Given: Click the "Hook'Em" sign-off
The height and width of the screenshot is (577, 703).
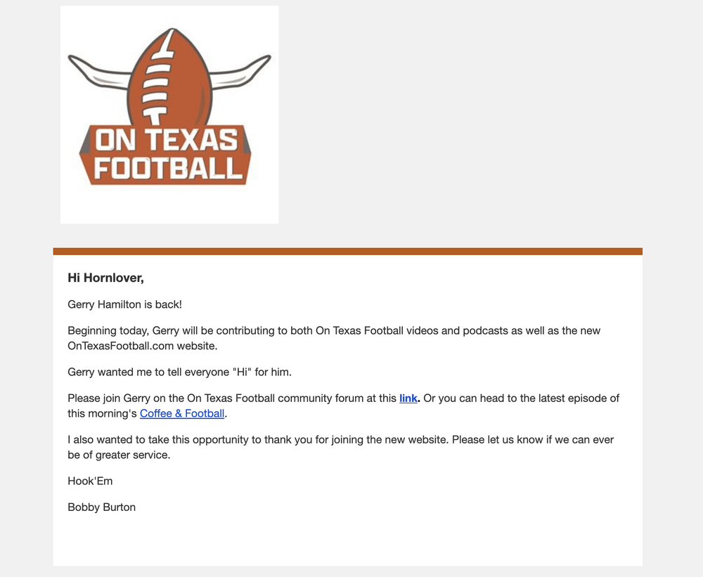Looking at the screenshot, I should [x=90, y=481].
